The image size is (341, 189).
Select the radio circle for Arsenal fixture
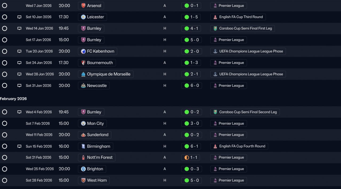pyautogui.click(x=5, y=6)
